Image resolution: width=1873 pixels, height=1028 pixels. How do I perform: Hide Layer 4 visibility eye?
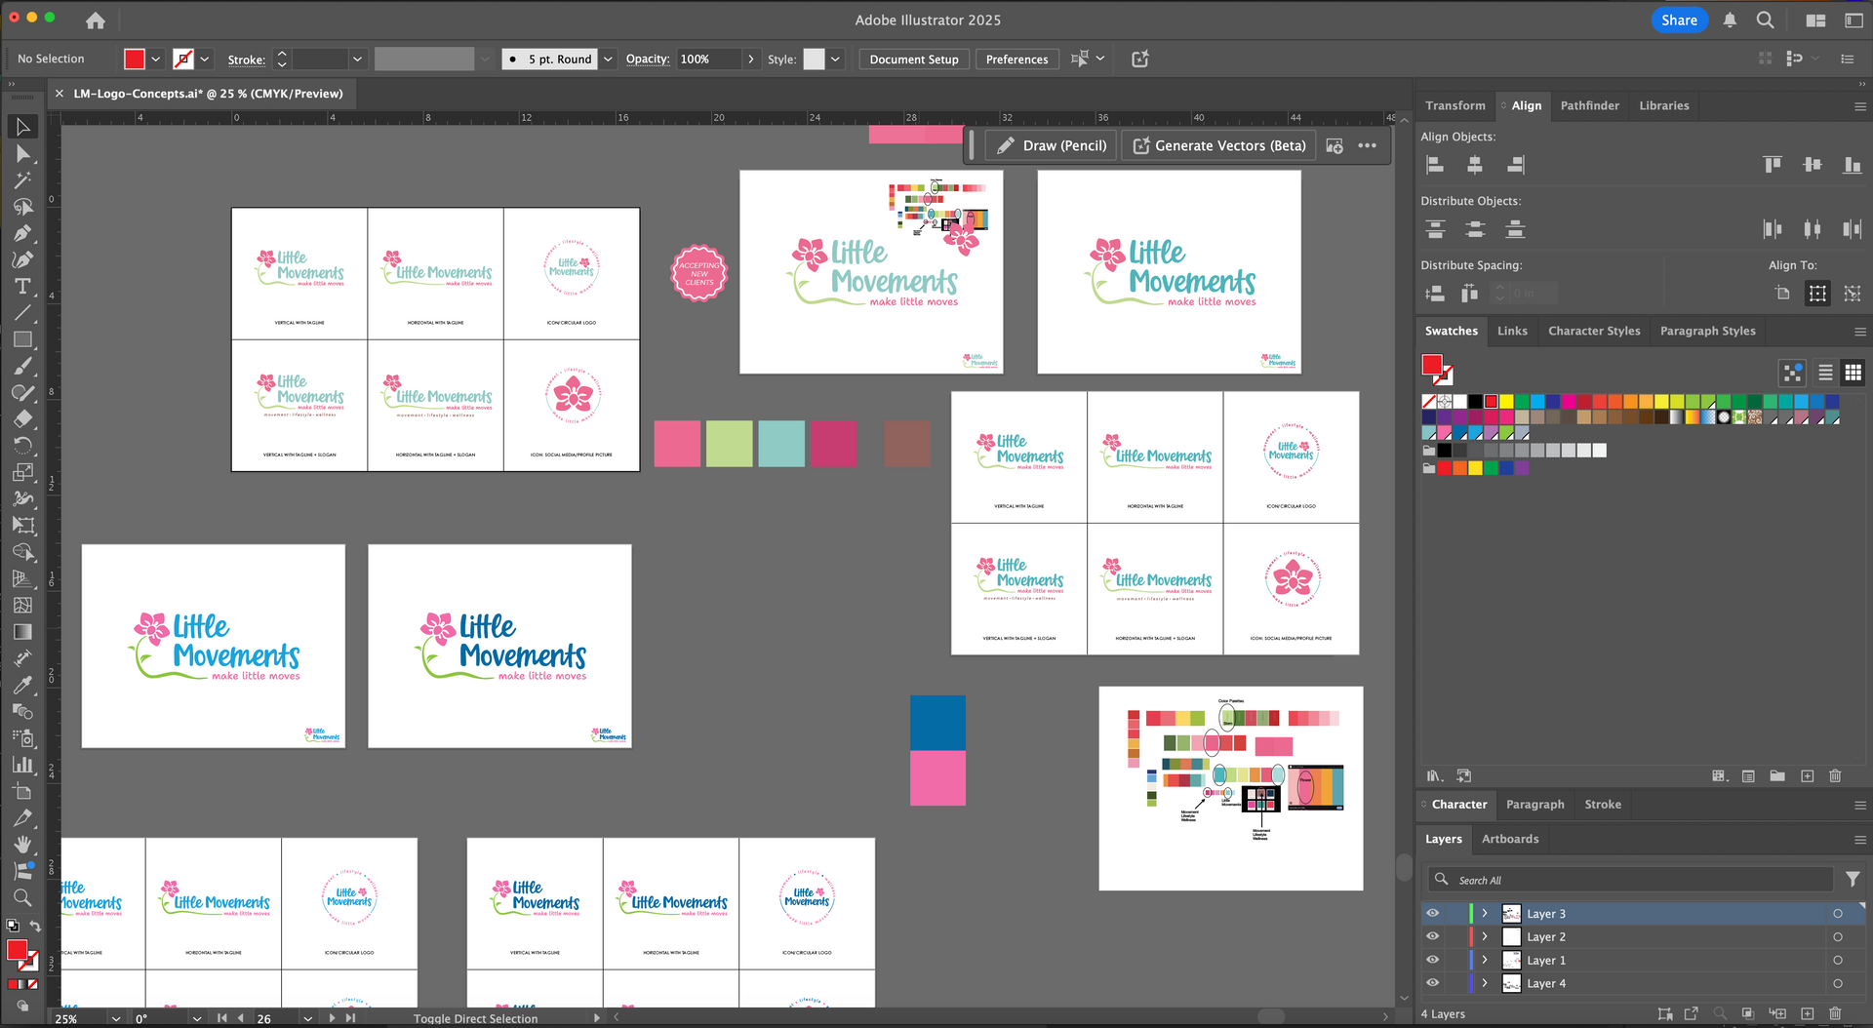pos(1432,983)
